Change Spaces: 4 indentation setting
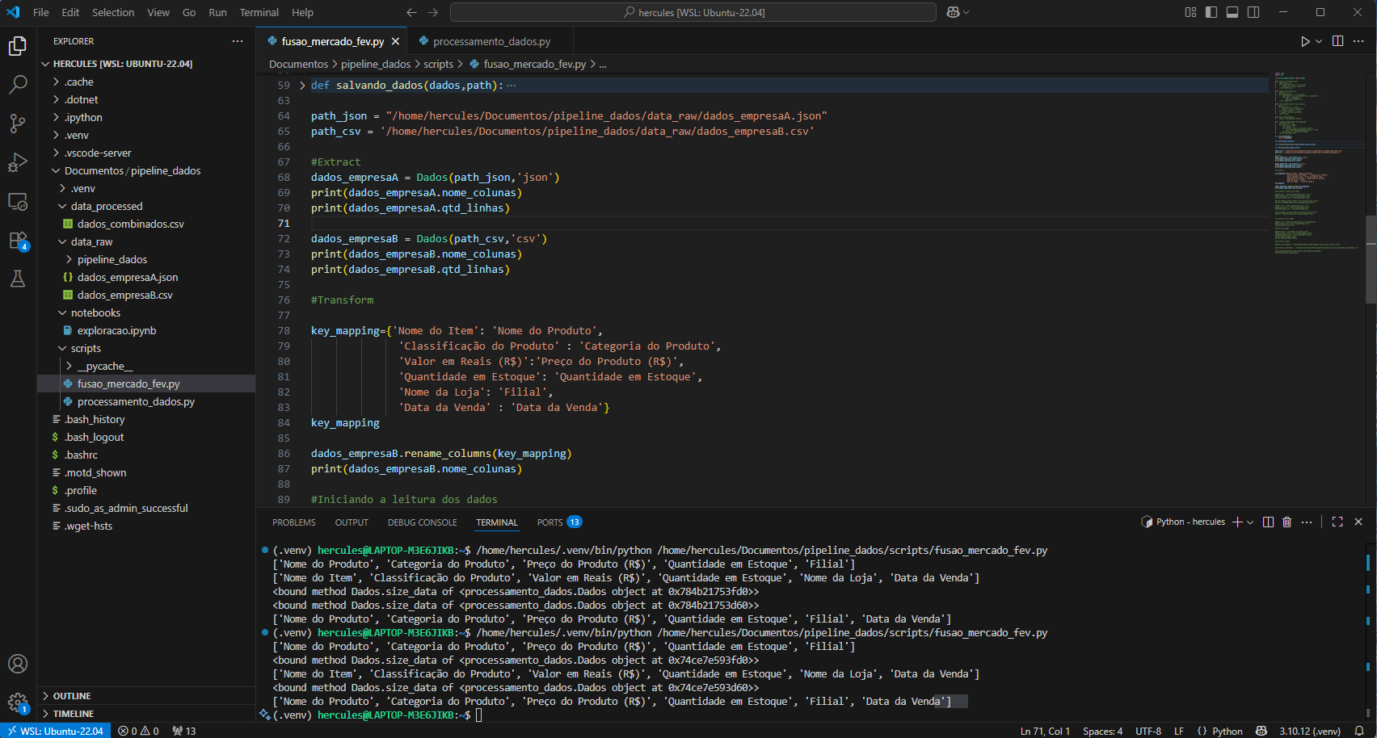The height and width of the screenshot is (738, 1377). tap(1102, 731)
